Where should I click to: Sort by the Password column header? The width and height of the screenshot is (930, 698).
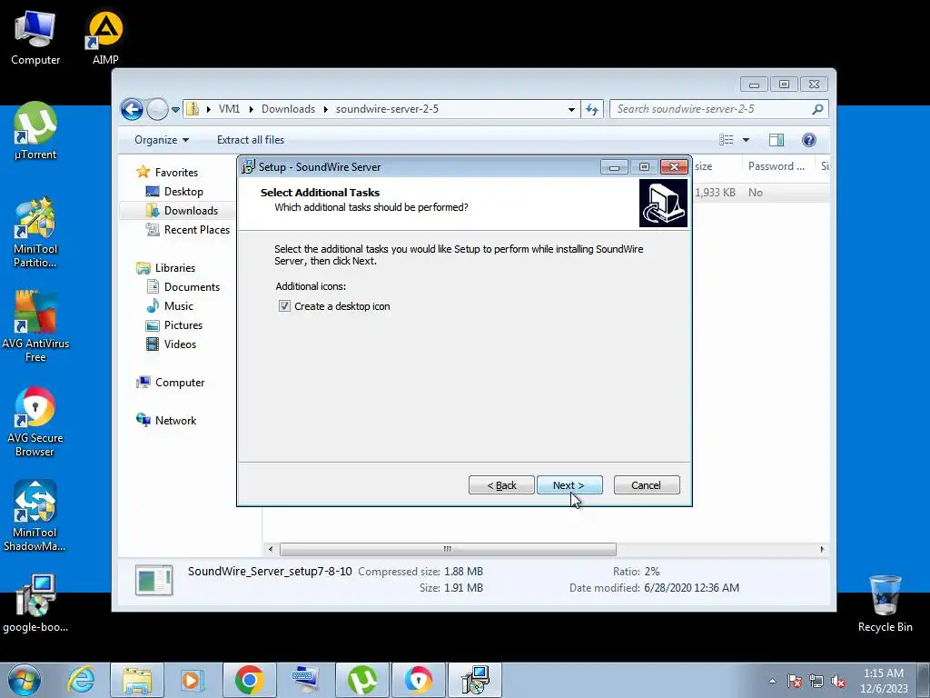(778, 166)
